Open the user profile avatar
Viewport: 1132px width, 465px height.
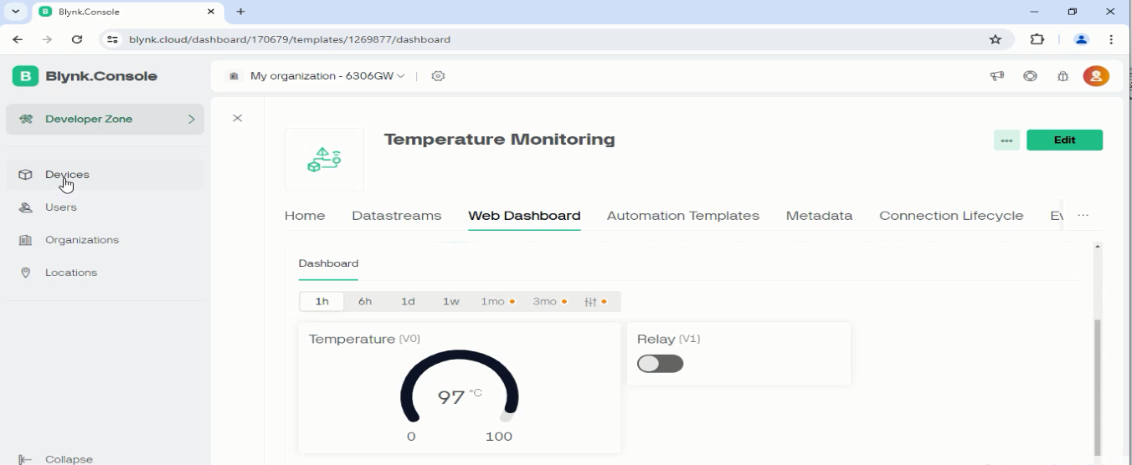(1096, 76)
